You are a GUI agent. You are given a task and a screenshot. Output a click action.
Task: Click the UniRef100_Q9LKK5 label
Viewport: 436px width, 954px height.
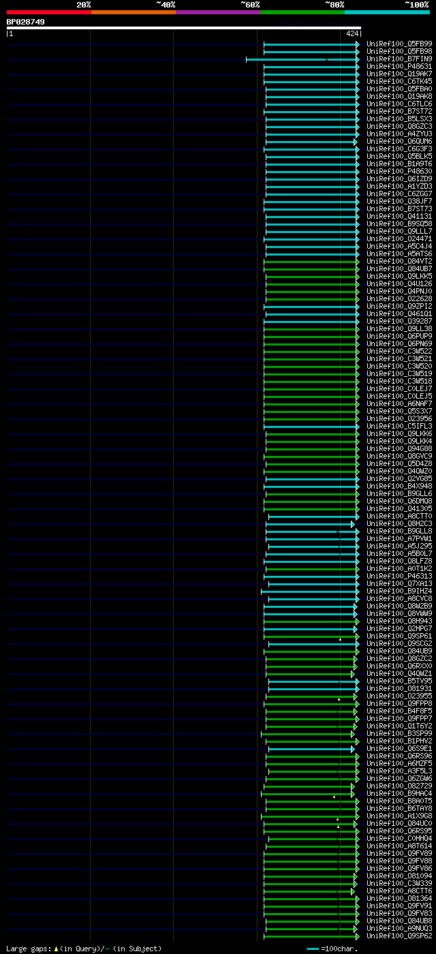399,276
